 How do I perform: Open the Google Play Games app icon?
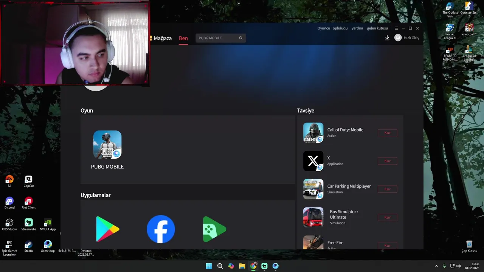[x=214, y=229]
